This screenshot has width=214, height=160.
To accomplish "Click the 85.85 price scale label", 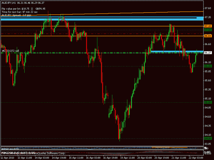I will pyautogui.click(x=208, y=71).
